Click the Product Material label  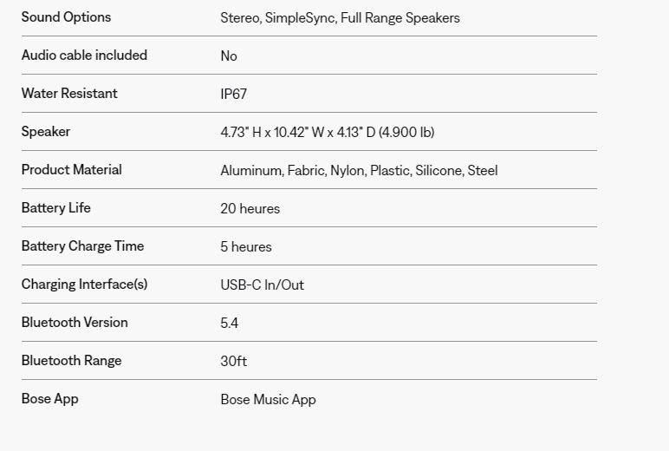71,170
